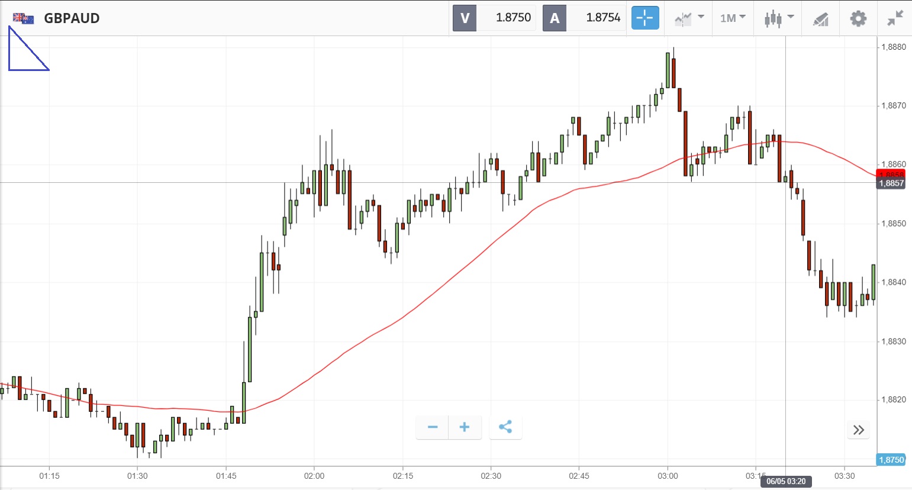
Task: Open chart settings gear
Action: pyautogui.click(x=858, y=18)
